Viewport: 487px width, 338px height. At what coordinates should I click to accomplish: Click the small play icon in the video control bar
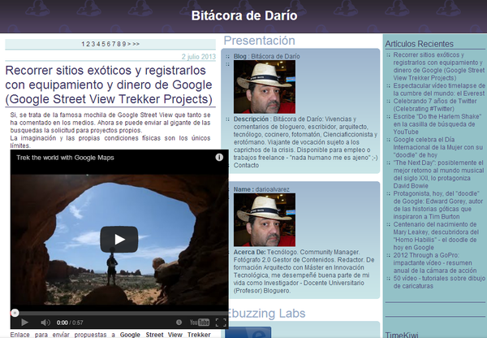(24, 323)
